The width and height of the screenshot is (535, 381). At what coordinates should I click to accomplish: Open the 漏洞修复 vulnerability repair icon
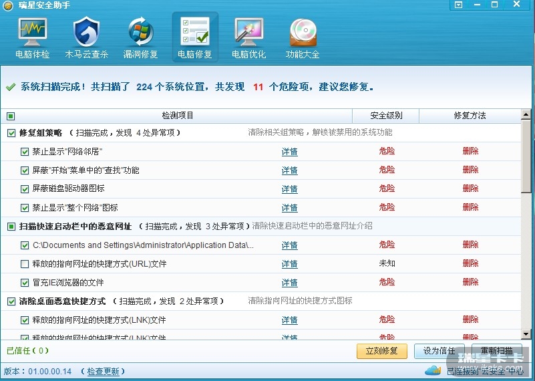pyautogui.click(x=140, y=37)
